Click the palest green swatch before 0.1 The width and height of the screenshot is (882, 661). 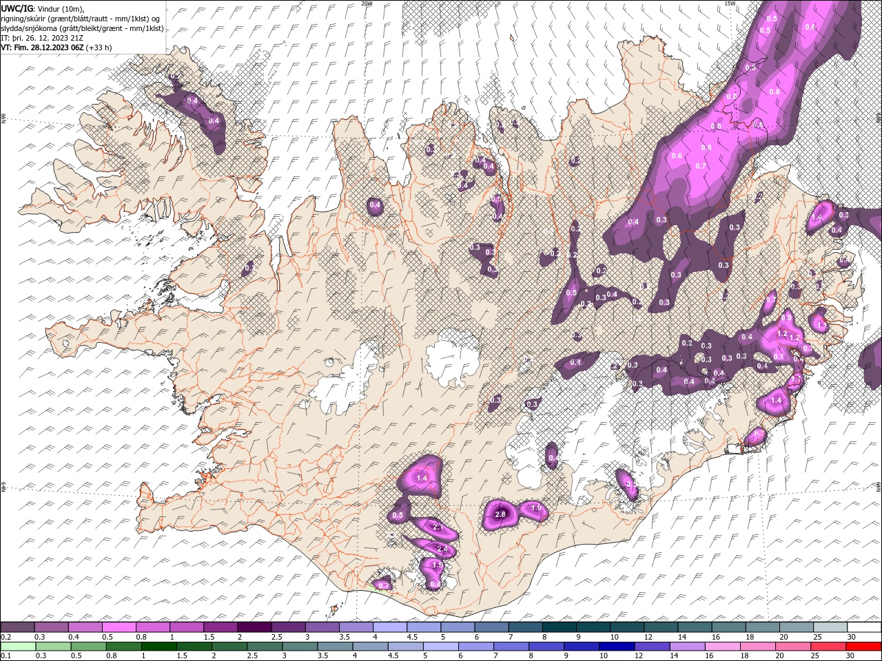tap(17, 647)
